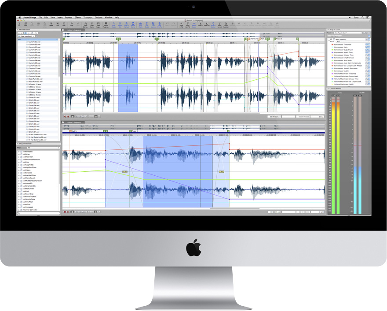Image resolution: width=387 pixels, height=311 pixels.
Task: Open the Plug-In Chain Preset dropdown
Action: pyautogui.click(x=348, y=33)
